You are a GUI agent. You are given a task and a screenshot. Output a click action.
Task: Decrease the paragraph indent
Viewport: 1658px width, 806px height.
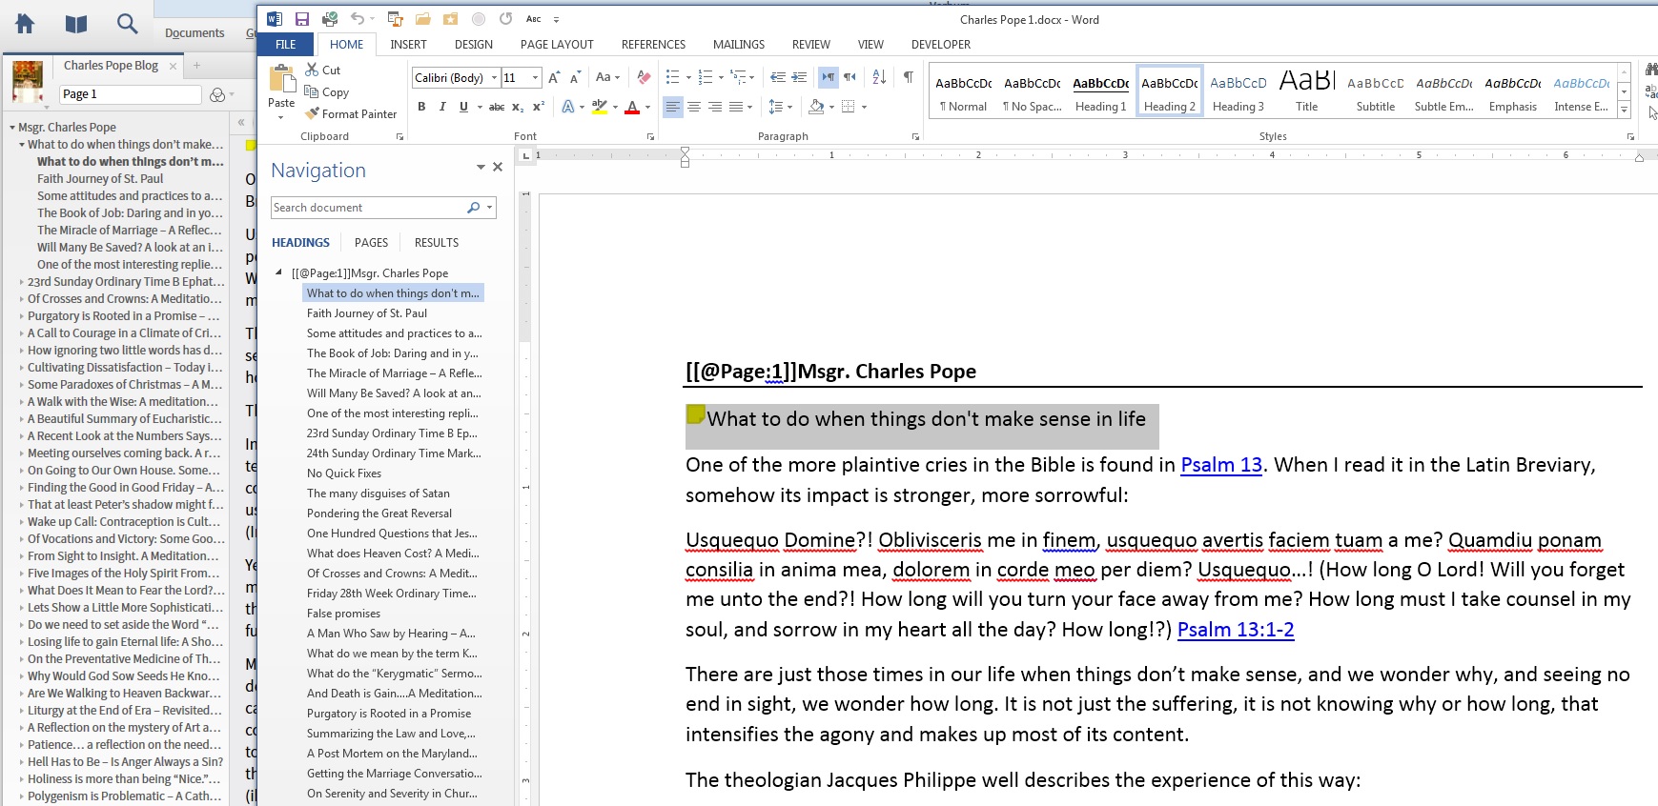778,77
